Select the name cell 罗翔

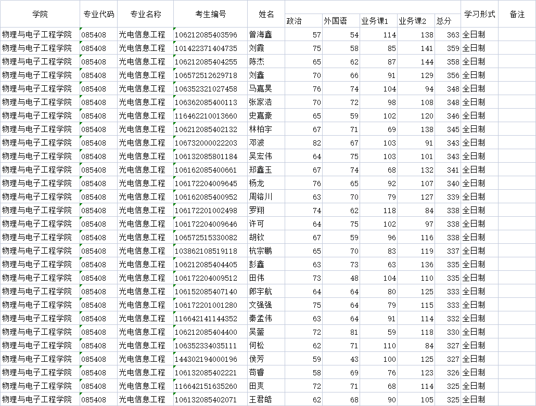tap(266, 211)
